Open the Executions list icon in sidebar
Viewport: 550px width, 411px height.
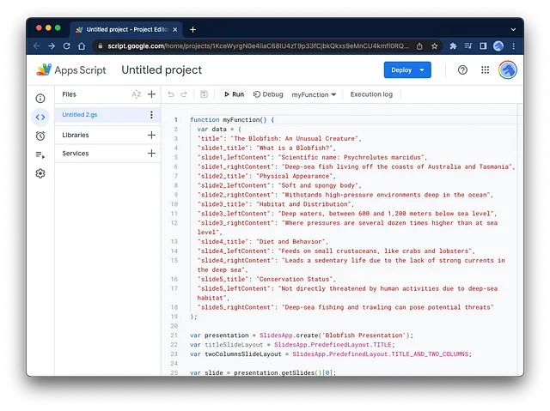40,154
